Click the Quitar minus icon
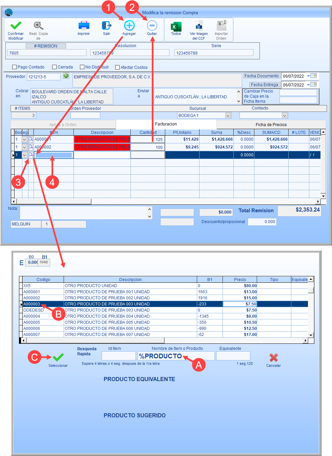This screenshot has width=332, height=456. pos(152,25)
